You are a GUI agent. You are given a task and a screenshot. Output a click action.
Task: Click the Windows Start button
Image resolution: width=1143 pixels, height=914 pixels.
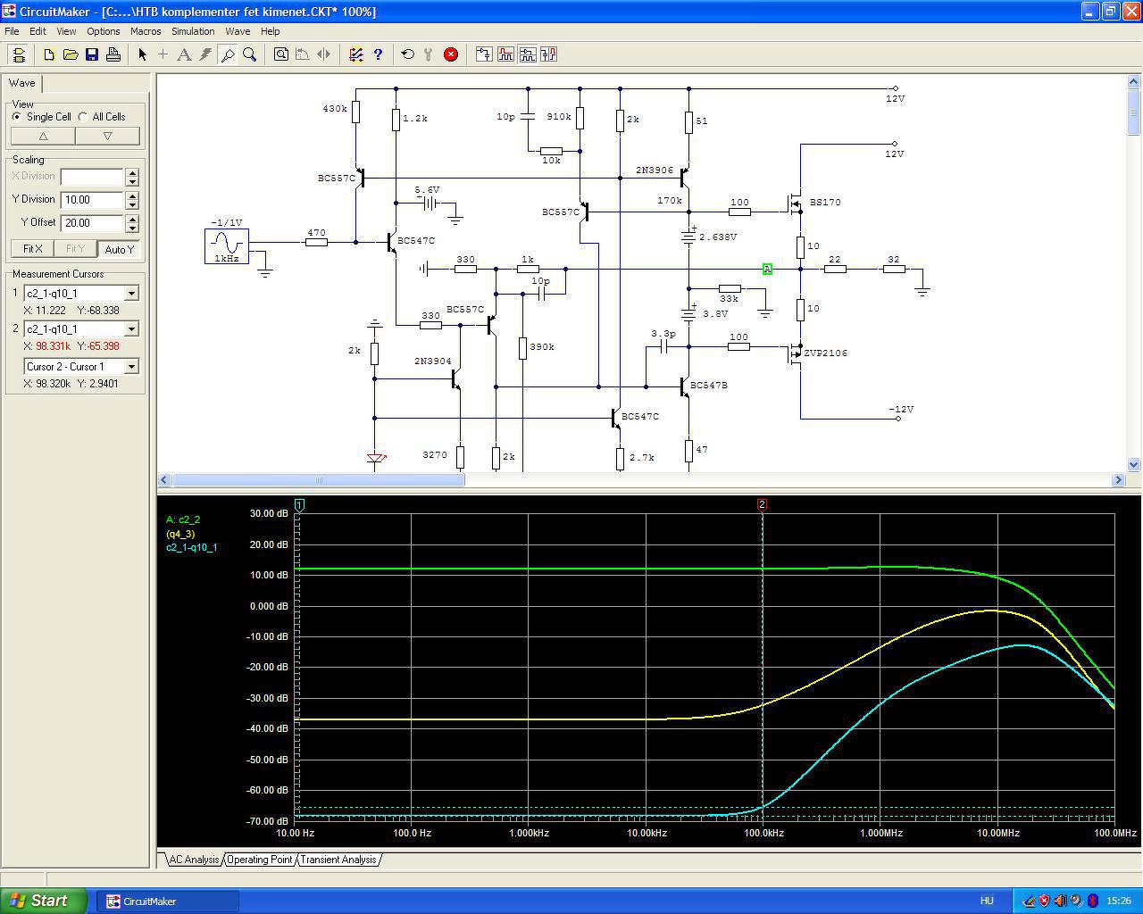point(44,901)
